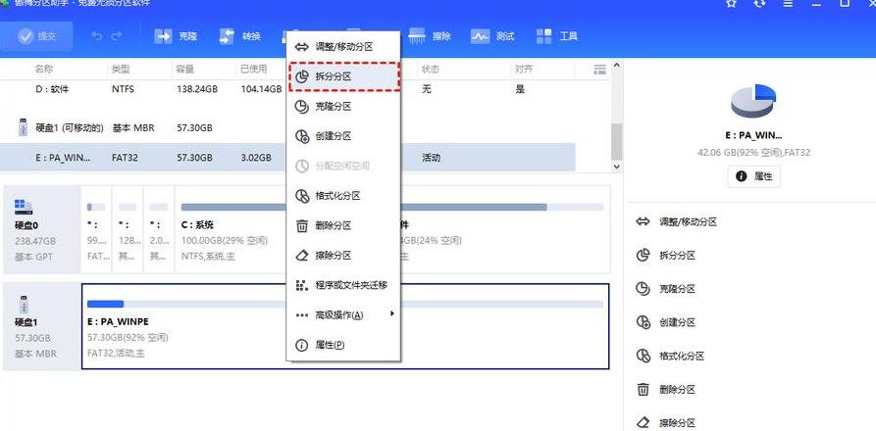876x431 pixels.
Task: Click the pie chart disk icon in the right panel
Action: click(753, 101)
